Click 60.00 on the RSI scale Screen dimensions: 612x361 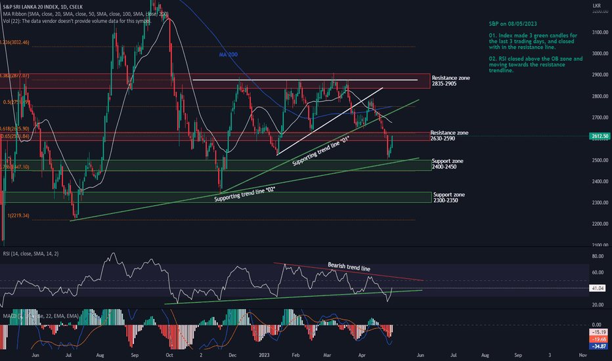(x=598, y=272)
